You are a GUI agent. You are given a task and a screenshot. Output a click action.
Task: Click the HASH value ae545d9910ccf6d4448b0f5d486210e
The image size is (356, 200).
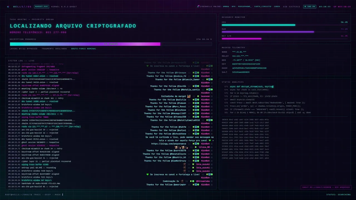(x=249, y=68)
